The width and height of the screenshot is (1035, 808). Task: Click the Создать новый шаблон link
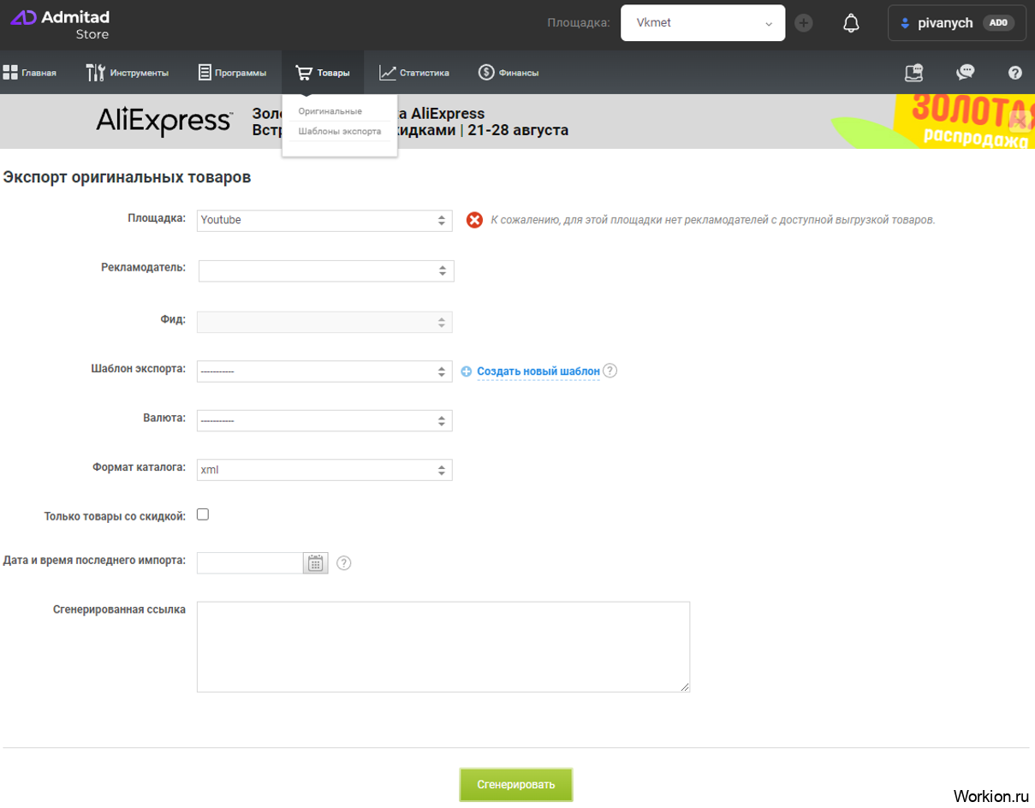pyautogui.click(x=538, y=371)
